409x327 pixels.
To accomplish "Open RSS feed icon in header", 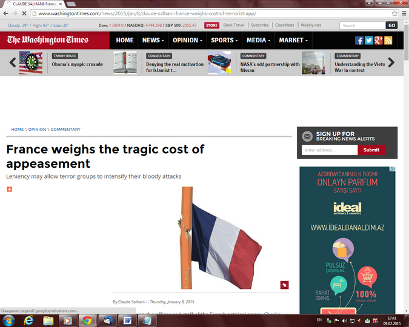I will [388, 41].
